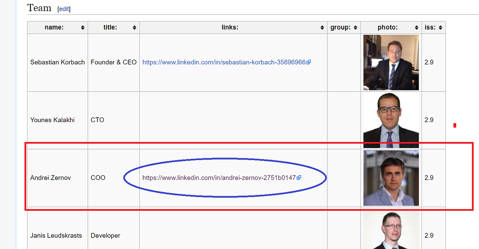Click the Team section heading
Image resolution: width=479 pixels, height=249 pixels.
coord(39,8)
